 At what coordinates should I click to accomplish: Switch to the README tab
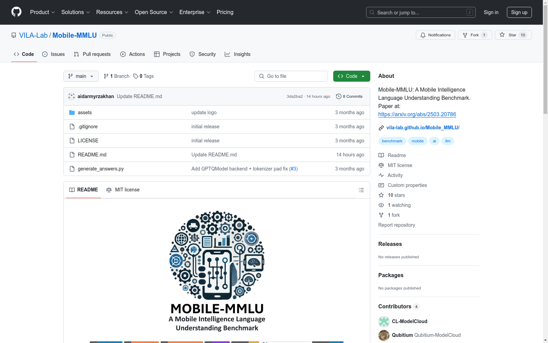pyautogui.click(x=84, y=190)
